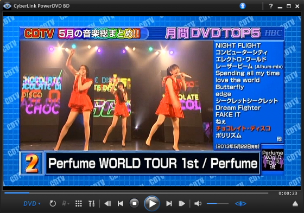
Task: Click the number 2 rank badge
Action: point(31,164)
